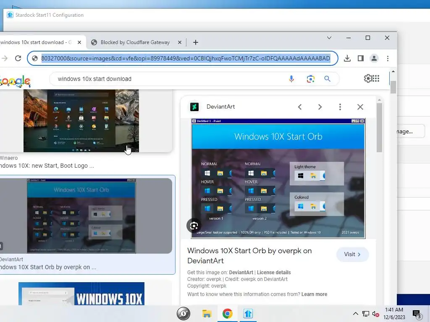
Task: Open the notification center icon
Action: point(417,314)
